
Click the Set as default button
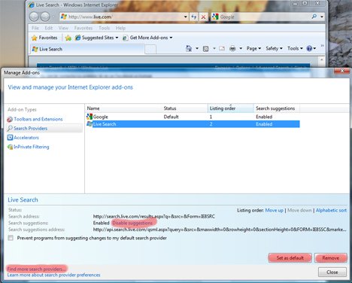tap(290, 257)
